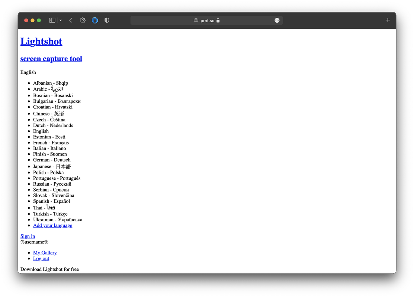Click the %username% placeholder text
The width and height of the screenshot is (414, 297).
[34, 242]
